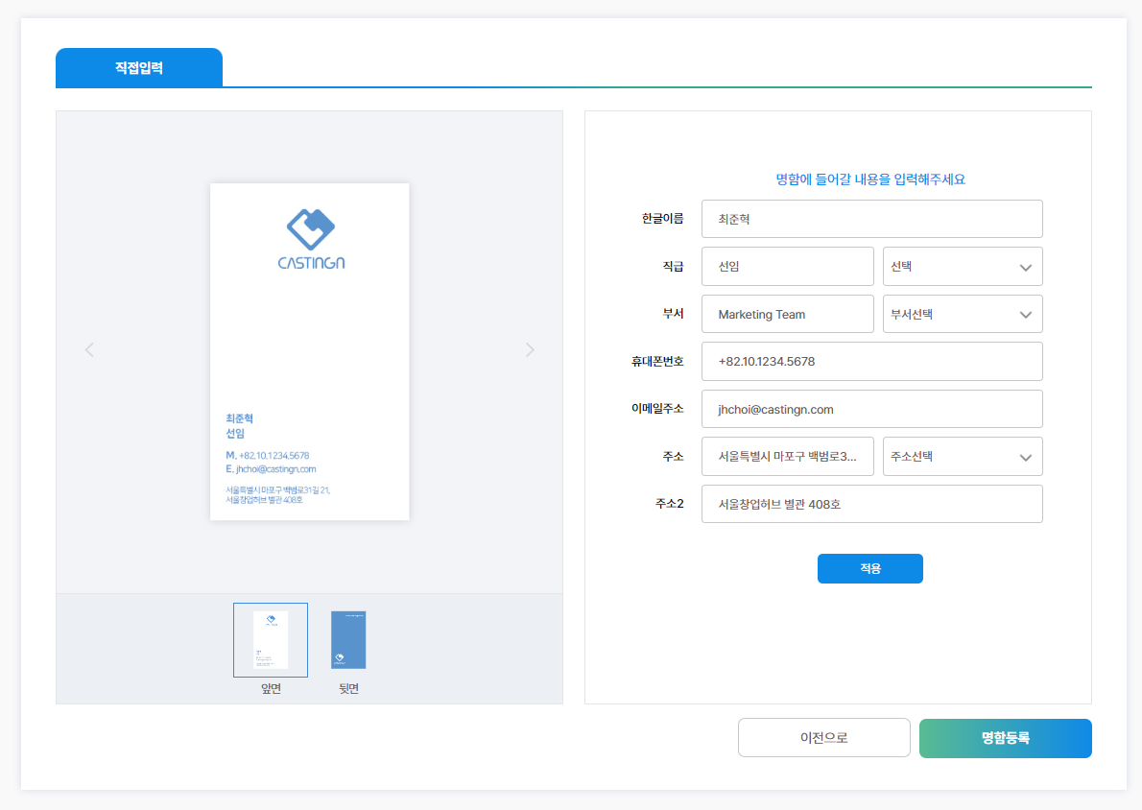
Task: Focus the 직급 text field containing 선임
Action: click(x=787, y=267)
